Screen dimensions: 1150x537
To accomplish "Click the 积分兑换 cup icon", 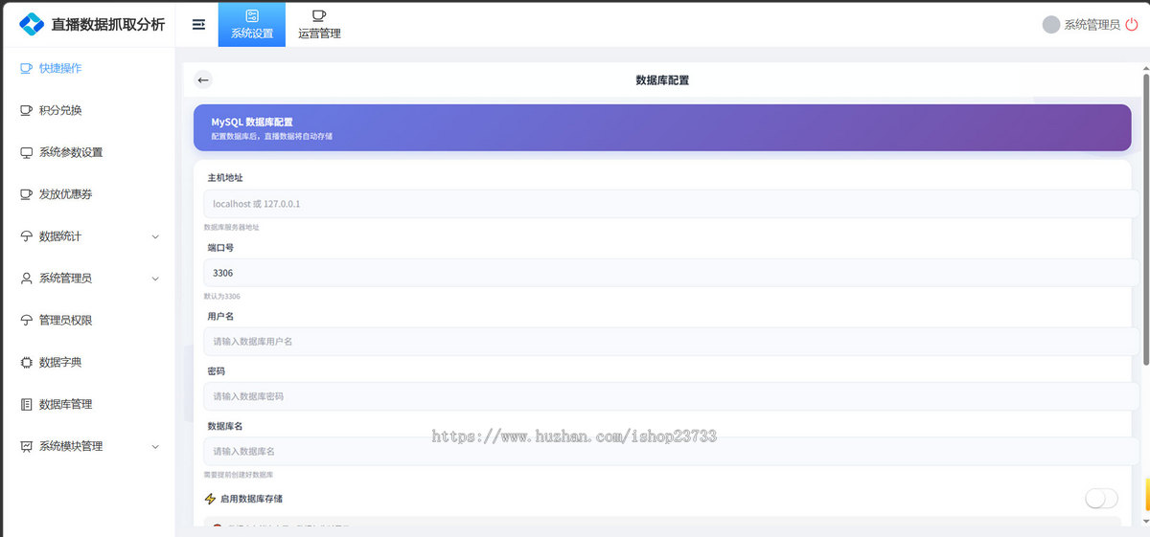I will point(26,110).
